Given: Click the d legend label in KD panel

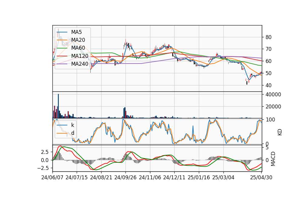Looking at the screenshot, I should (x=72, y=133).
